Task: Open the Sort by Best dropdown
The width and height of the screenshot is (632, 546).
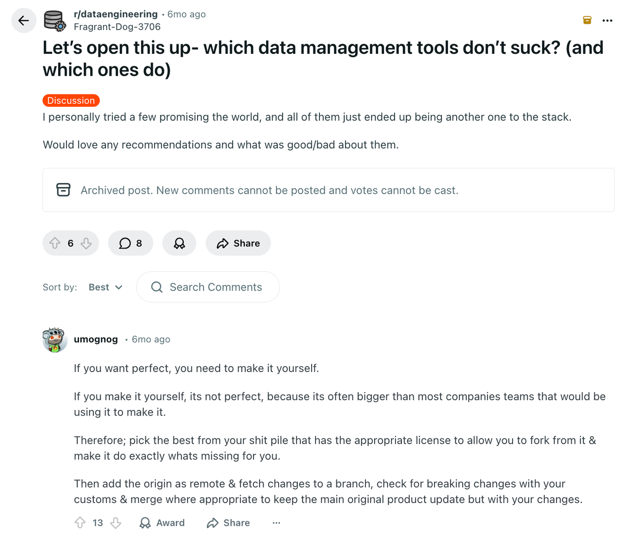Action: [105, 287]
